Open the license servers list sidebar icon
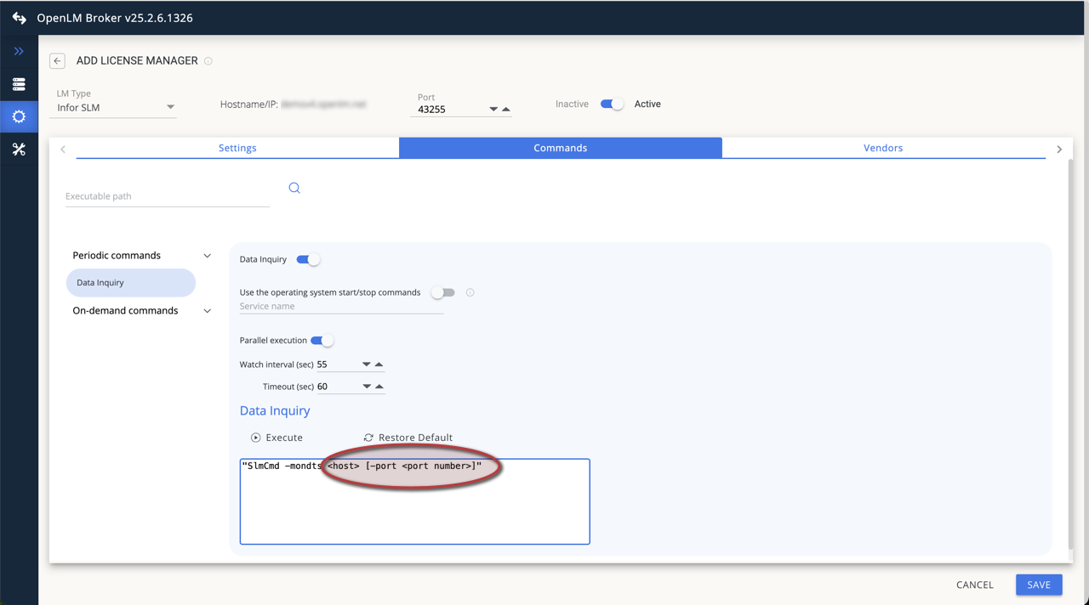The height and width of the screenshot is (605, 1089). pyautogui.click(x=18, y=84)
